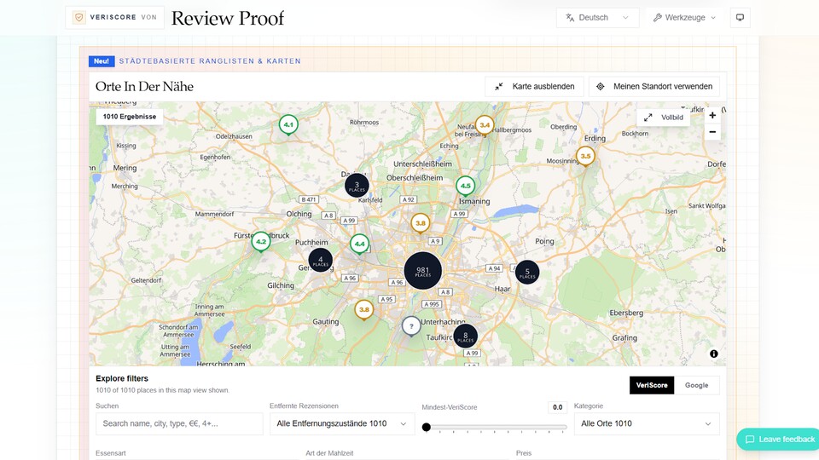Click the 4.1 score map marker
Image resolution: width=819 pixels, height=460 pixels.
coord(288,124)
